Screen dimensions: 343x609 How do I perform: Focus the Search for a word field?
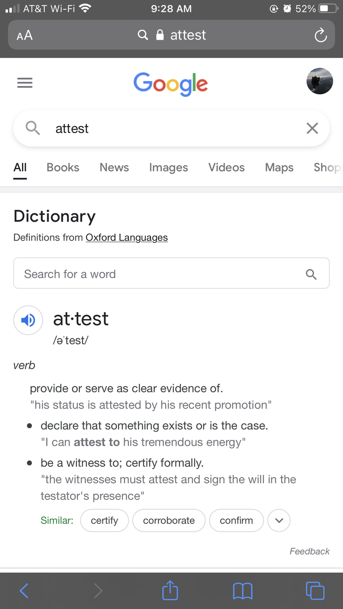pos(159,274)
